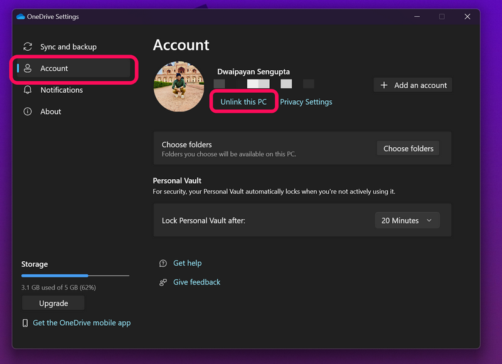Image resolution: width=502 pixels, height=364 pixels.
Task: Click the Notifications bell icon
Action: pos(28,90)
